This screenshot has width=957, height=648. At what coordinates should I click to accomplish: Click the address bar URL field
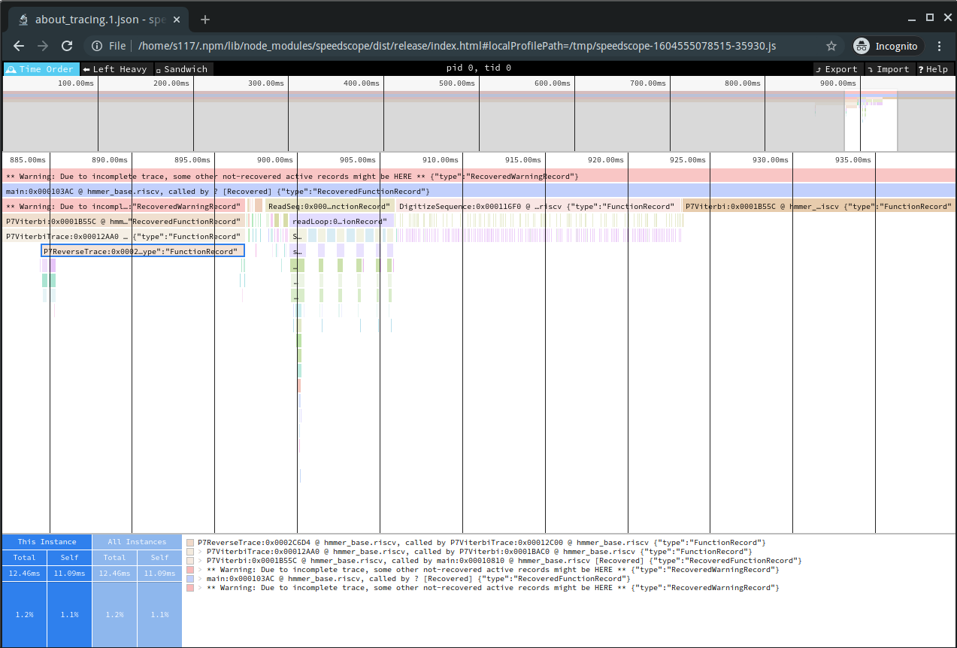451,46
